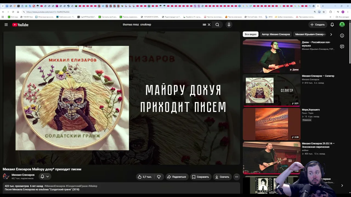Open the Добро пожаловать bookmark
Screen dimensions: 351x197
284,17
